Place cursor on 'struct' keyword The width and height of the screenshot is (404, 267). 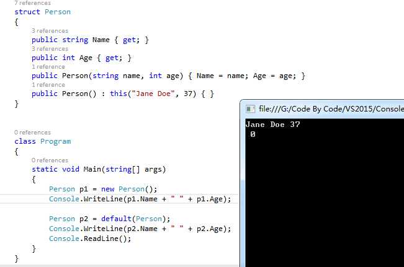click(27, 12)
